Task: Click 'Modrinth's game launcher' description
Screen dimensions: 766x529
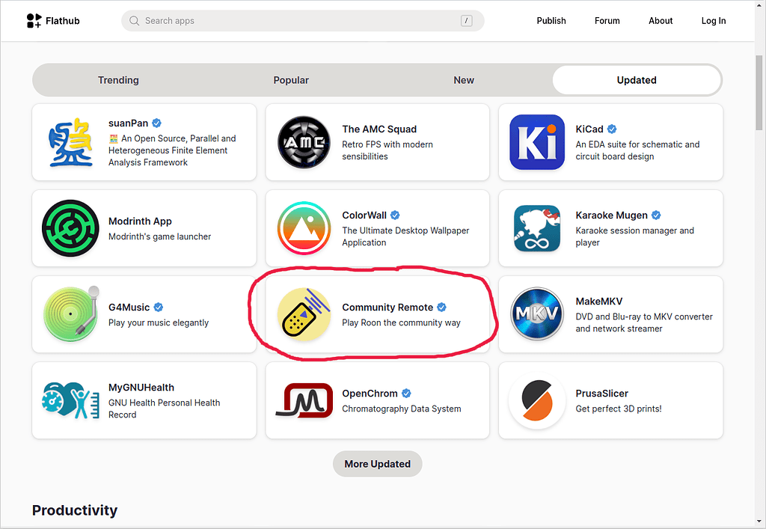Action: (x=160, y=236)
